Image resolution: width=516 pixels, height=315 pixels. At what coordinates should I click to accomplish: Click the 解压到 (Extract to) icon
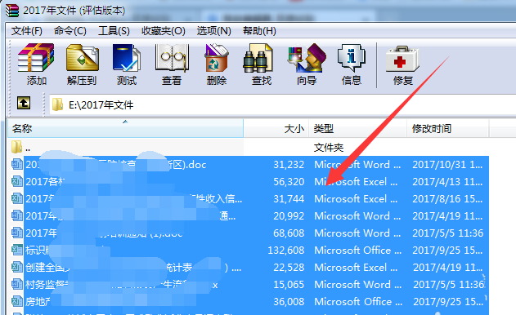coord(82,58)
